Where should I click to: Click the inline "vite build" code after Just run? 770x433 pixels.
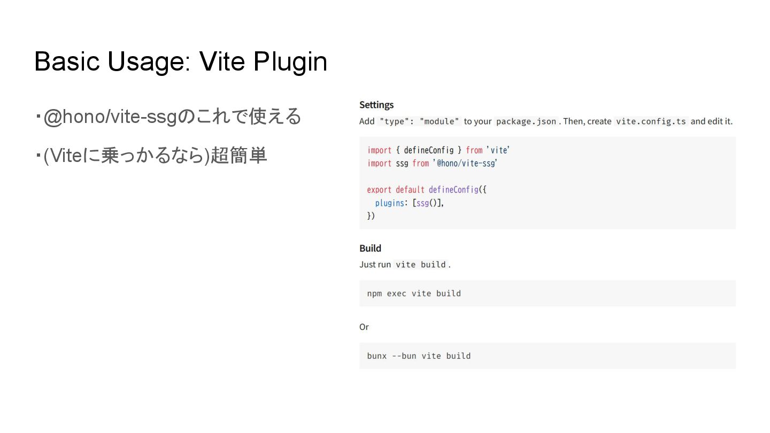point(420,265)
